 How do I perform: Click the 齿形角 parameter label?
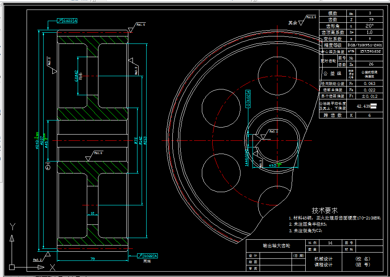point(333,26)
